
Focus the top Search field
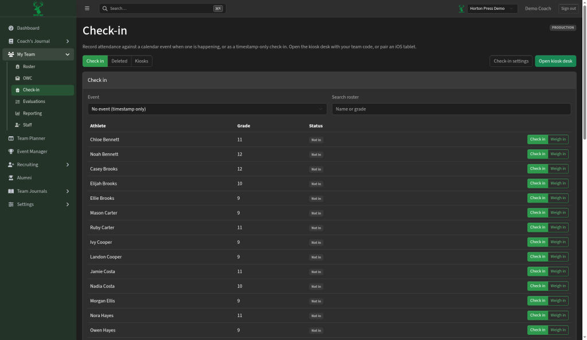click(x=162, y=8)
